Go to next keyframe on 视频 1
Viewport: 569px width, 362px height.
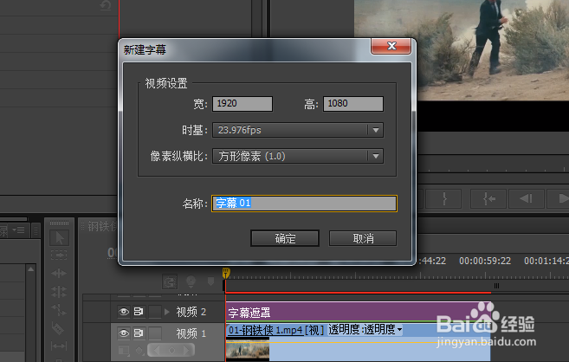point(186,351)
